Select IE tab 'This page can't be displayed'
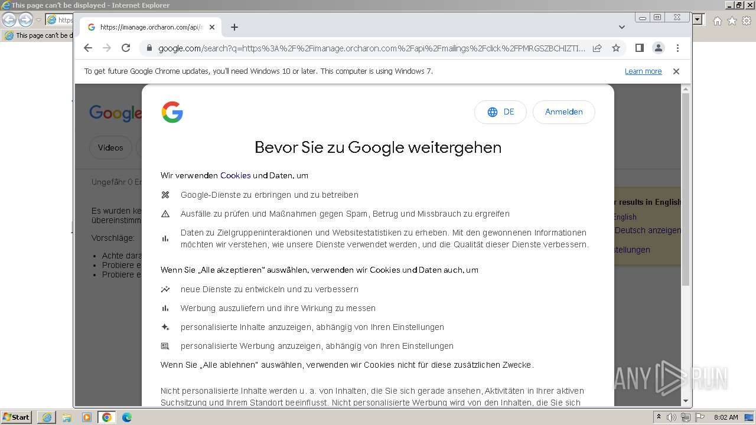 pos(38,35)
